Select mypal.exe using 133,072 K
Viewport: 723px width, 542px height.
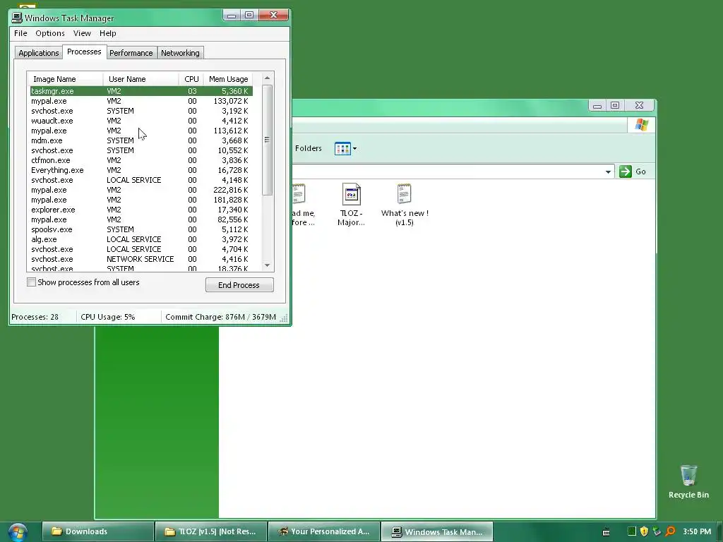pyautogui.click(x=141, y=101)
